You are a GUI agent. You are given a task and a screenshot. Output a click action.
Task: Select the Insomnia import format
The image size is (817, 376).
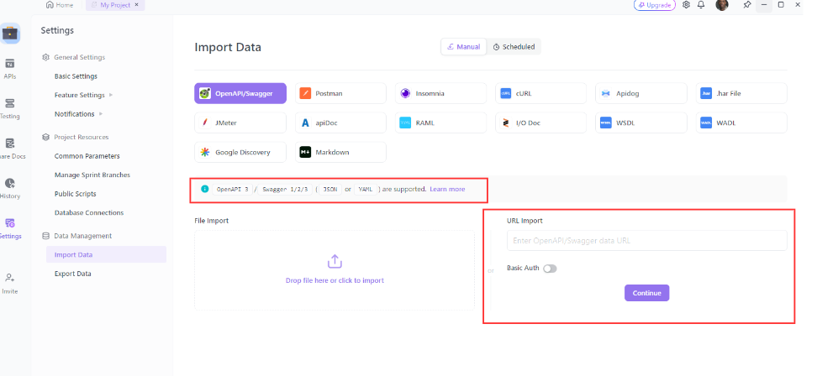(440, 94)
